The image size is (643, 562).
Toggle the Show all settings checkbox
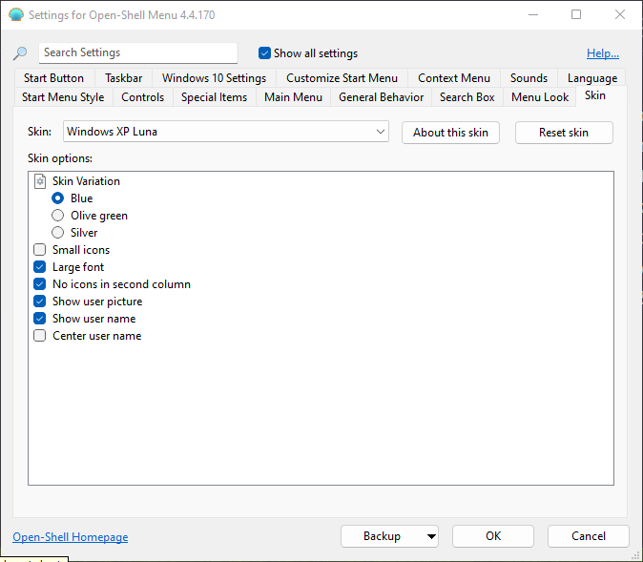(264, 52)
